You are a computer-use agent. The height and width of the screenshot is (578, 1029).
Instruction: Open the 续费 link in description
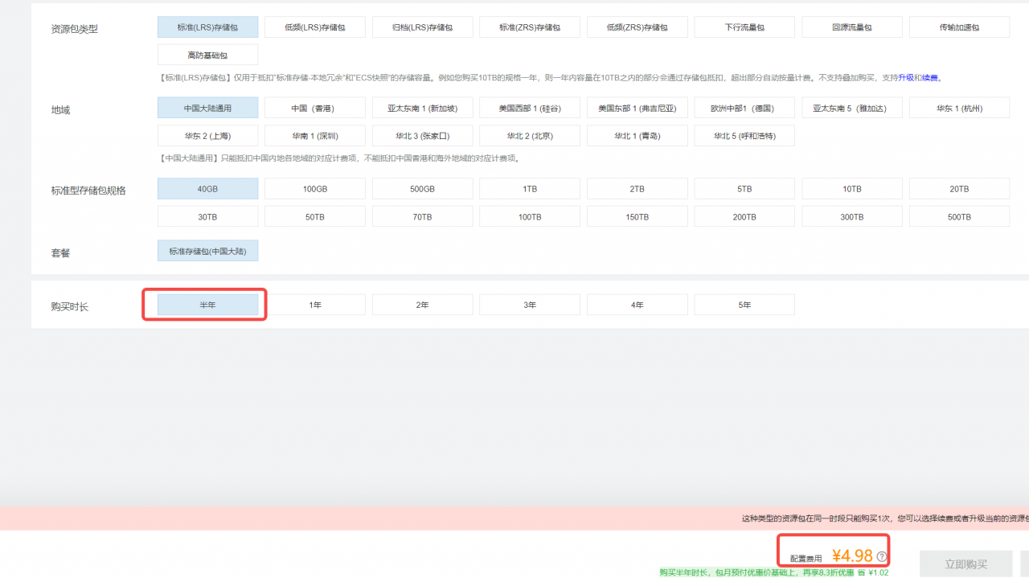[x=929, y=78]
